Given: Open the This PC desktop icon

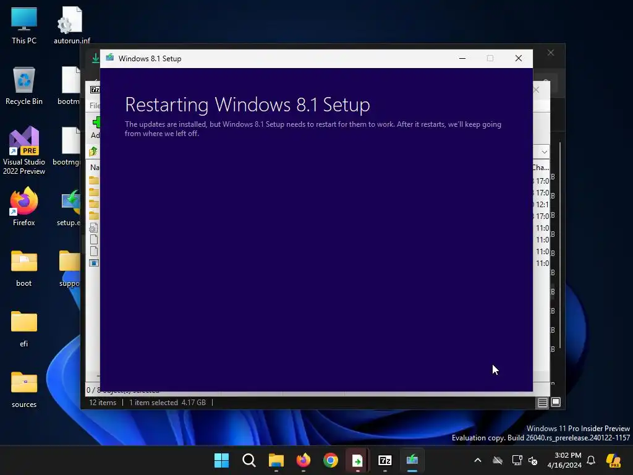Looking at the screenshot, I should point(24,25).
